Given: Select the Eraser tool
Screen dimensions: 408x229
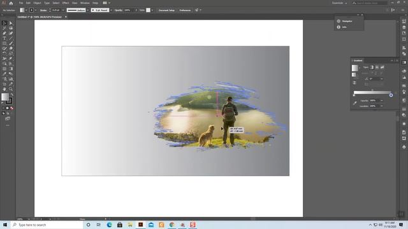Looking at the screenshot, I should 11,48.
